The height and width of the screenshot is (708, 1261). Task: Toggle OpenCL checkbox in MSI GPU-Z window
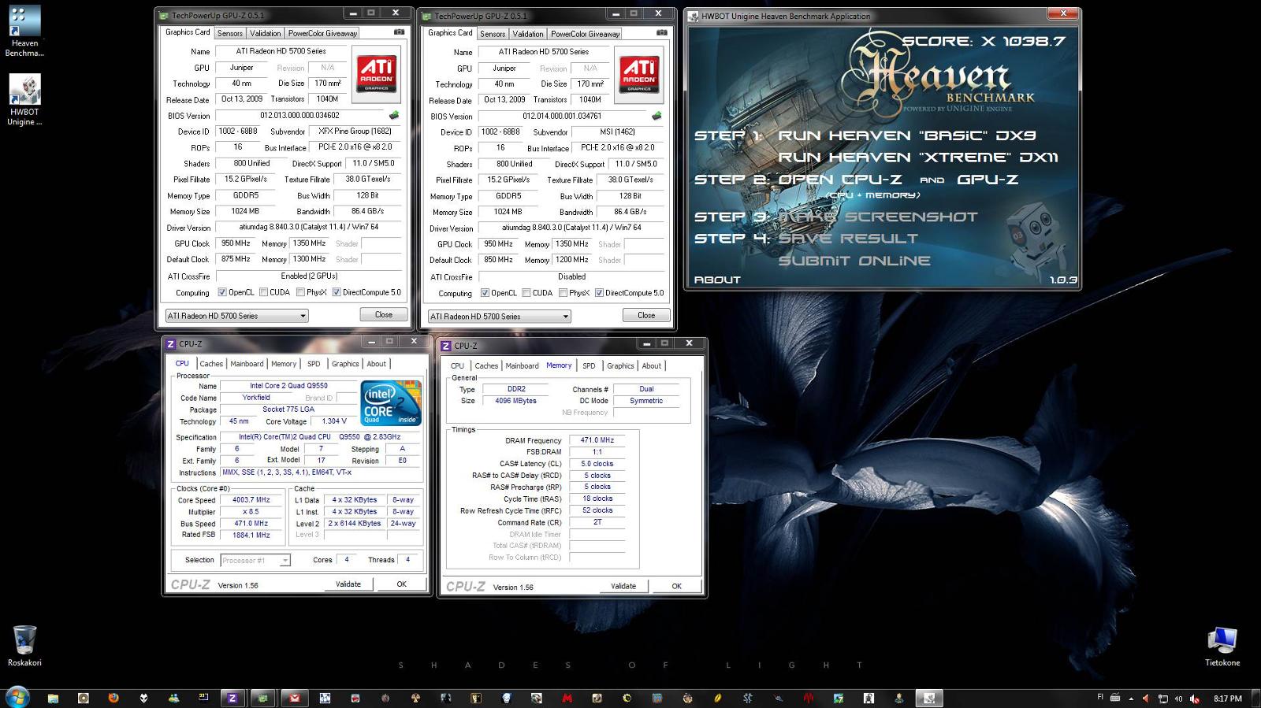pos(485,293)
